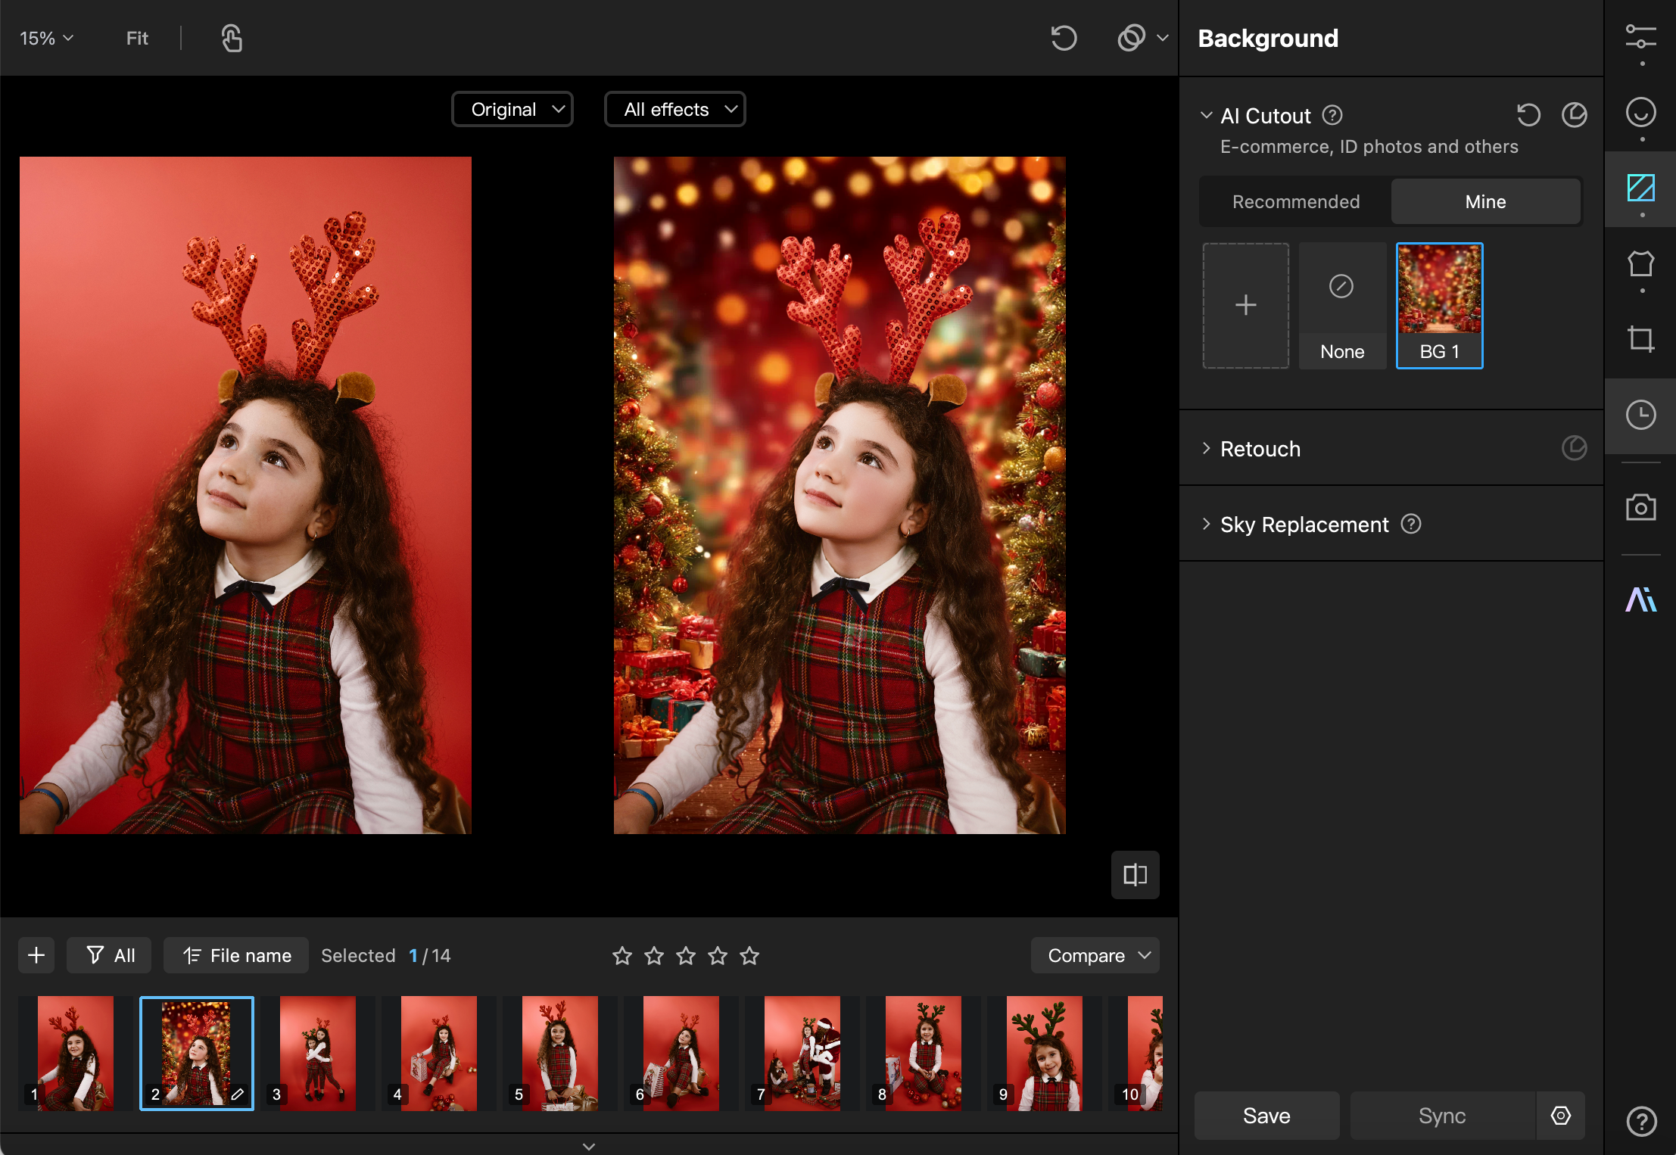This screenshot has width=1676, height=1155.
Task: Switch to the Mine tab
Action: [x=1484, y=202]
